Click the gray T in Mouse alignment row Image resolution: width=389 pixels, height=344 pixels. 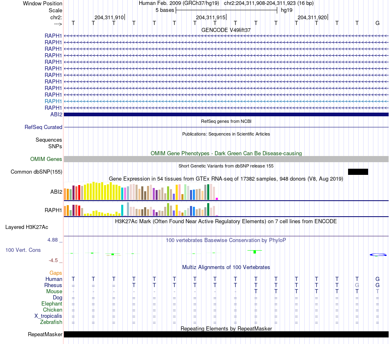click(378, 292)
